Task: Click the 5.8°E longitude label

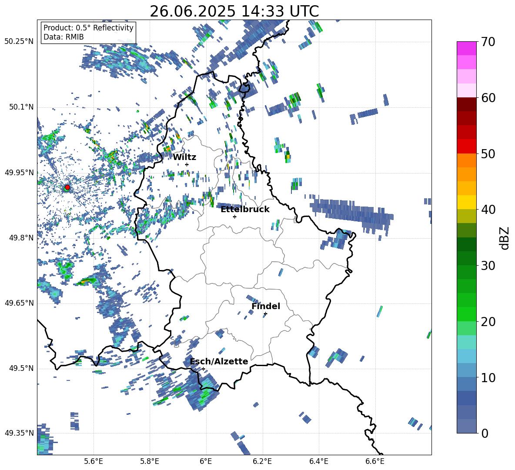Action: 150,461
